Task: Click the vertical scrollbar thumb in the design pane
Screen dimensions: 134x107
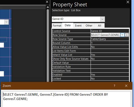Action: tap(48, 45)
